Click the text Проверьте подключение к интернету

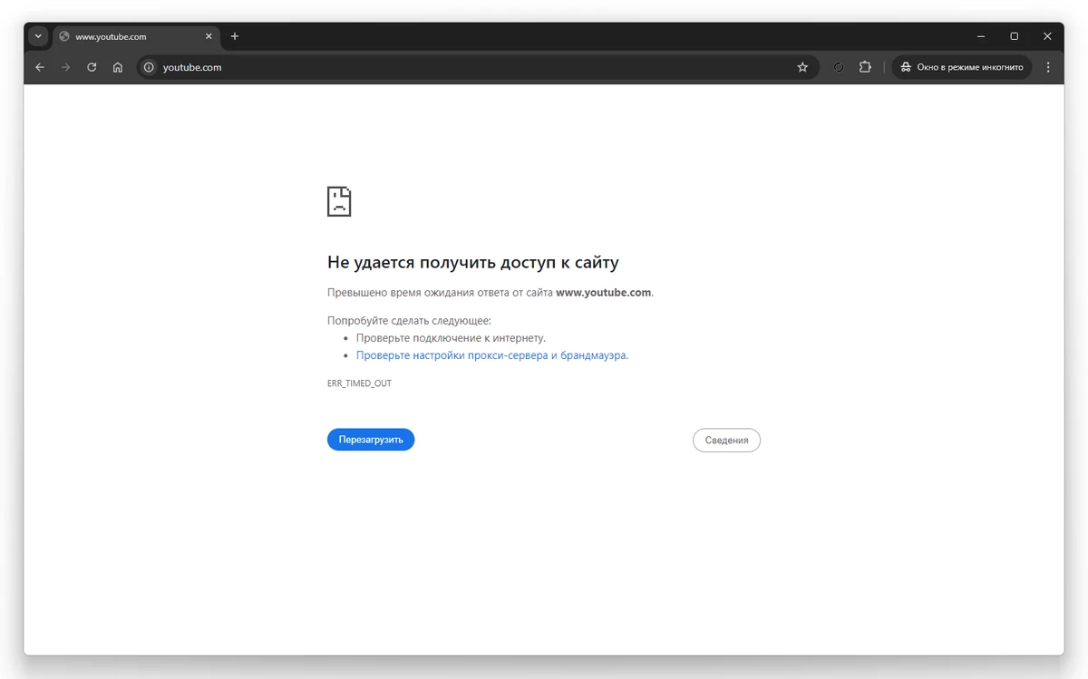coord(451,338)
